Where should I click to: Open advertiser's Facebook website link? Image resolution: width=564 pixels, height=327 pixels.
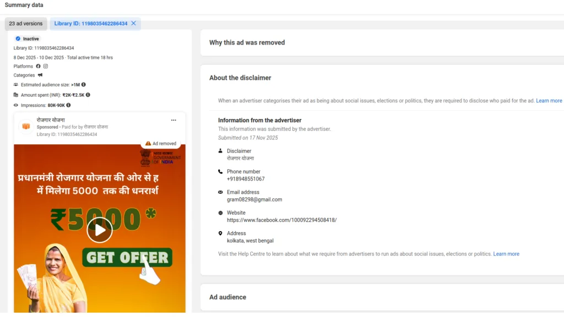click(281, 220)
